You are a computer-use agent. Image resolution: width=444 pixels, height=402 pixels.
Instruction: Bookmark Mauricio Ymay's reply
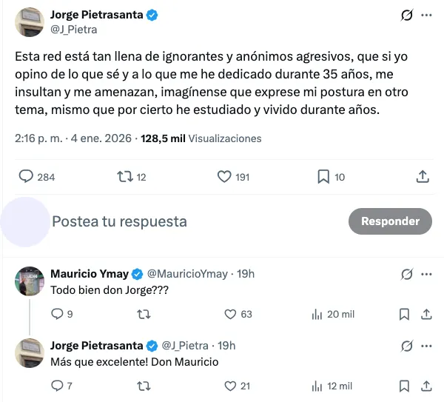click(404, 314)
